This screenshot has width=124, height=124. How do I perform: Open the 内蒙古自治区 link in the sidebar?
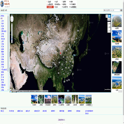tap(4, 31)
